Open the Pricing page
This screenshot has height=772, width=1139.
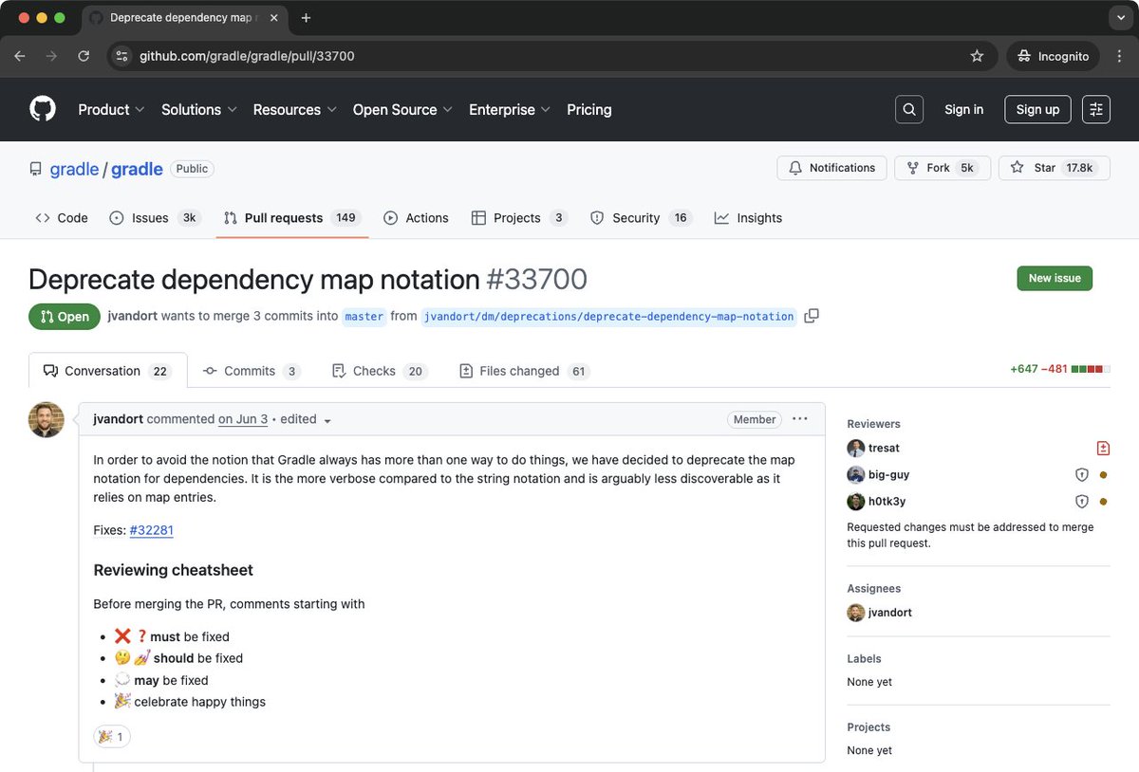click(589, 109)
